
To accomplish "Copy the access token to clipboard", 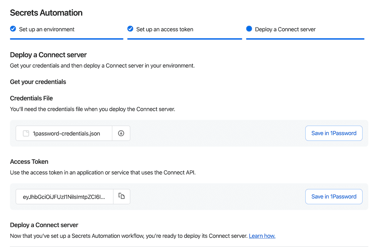I will (121, 197).
